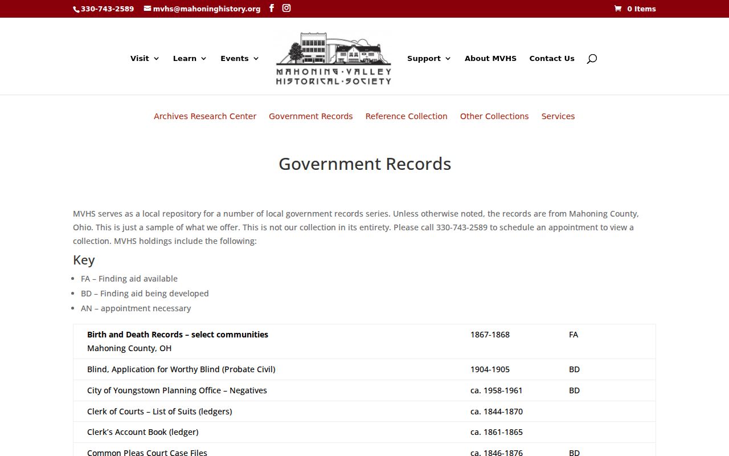The width and height of the screenshot is (729, 456).
Task: Click the mvhs@mahoninghistory.org email address
Action: pos(207,9)
